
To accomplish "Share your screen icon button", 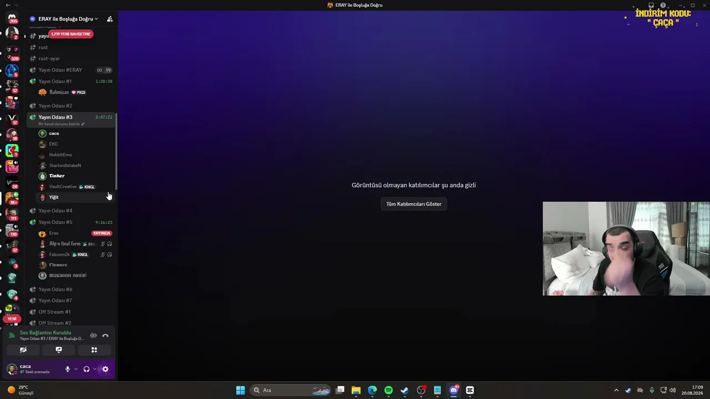I will click(x=59, y=350).
